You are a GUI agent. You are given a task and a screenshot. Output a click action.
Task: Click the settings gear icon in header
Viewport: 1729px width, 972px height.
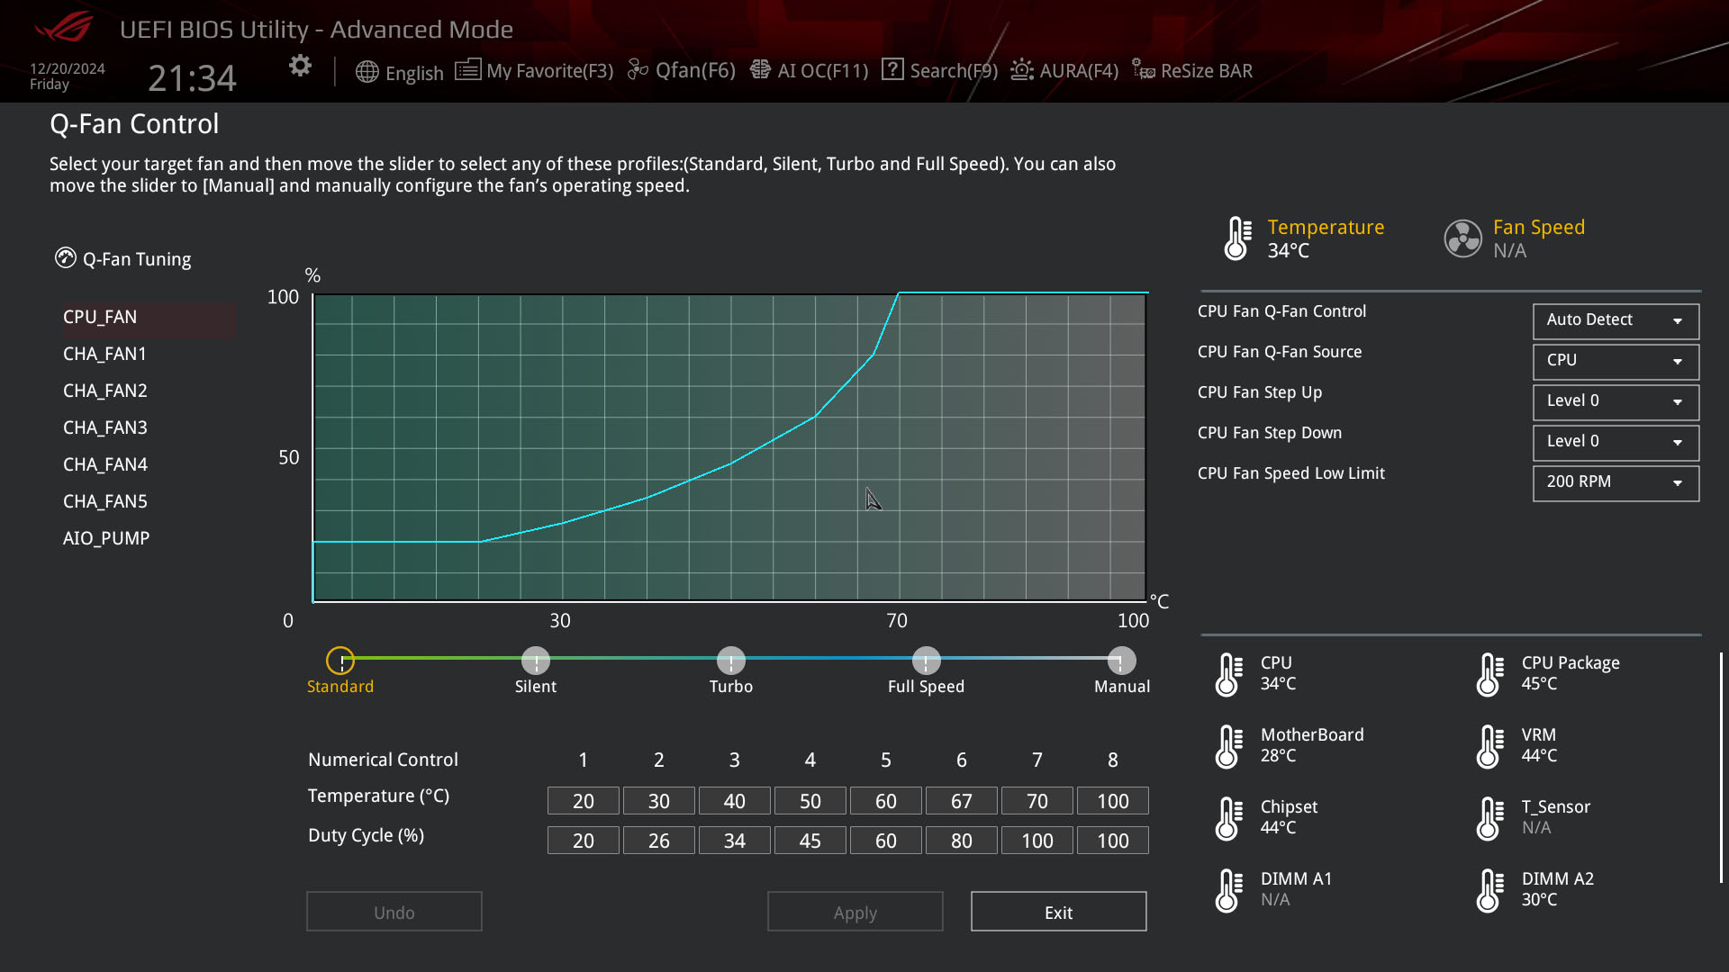click(x=300, y=66)
